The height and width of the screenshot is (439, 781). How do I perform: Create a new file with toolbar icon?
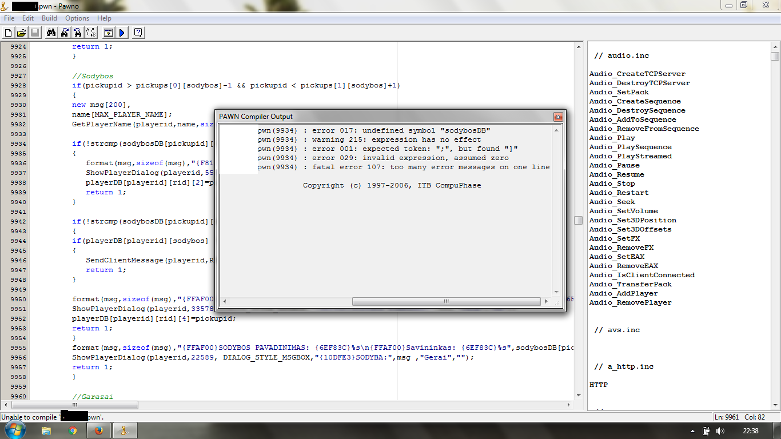click(x=9, y=33)
